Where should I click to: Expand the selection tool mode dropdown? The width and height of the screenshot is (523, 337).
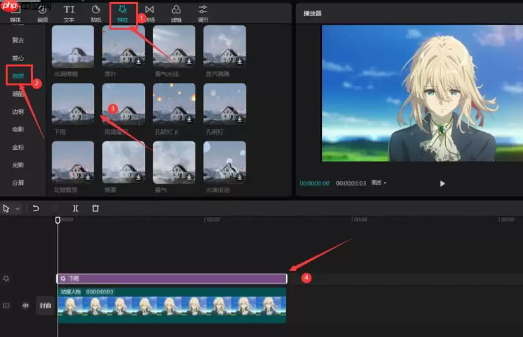[x=17, y=209]
